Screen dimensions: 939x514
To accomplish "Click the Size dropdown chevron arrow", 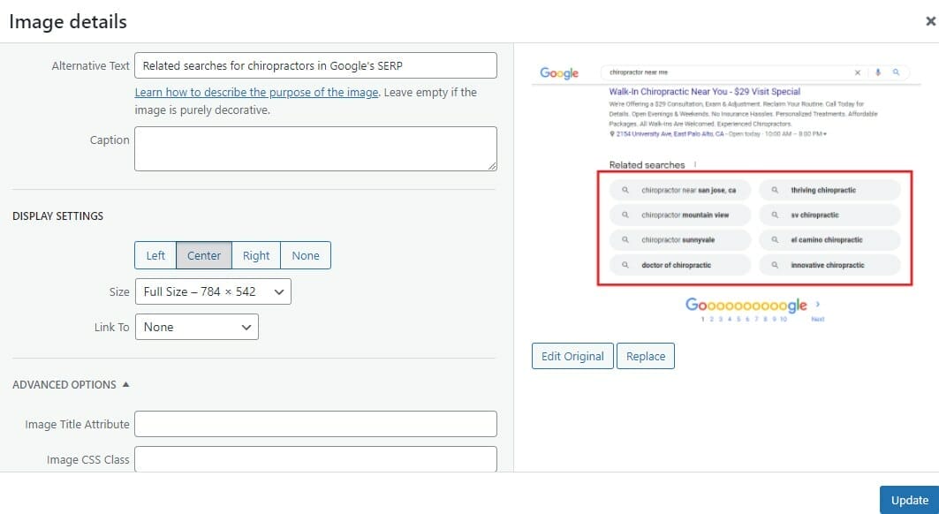I will (x=278, y=291).
